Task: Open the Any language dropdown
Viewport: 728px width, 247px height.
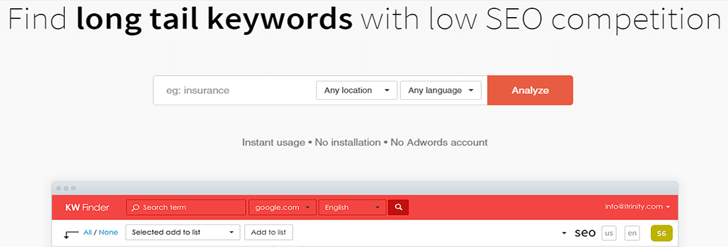Action: pyautogui.click(x=441, y=90)
